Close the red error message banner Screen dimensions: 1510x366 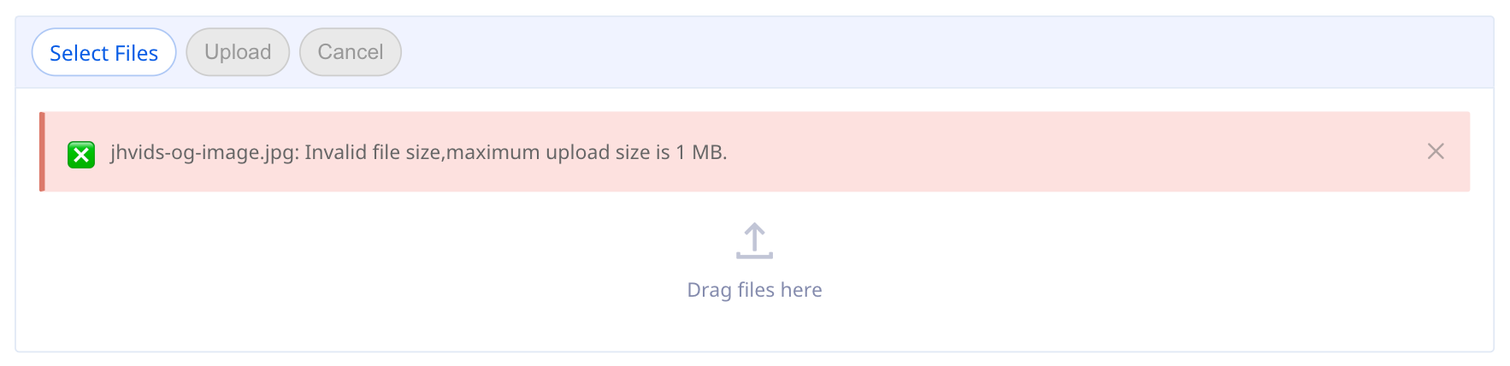point(1436,151)
